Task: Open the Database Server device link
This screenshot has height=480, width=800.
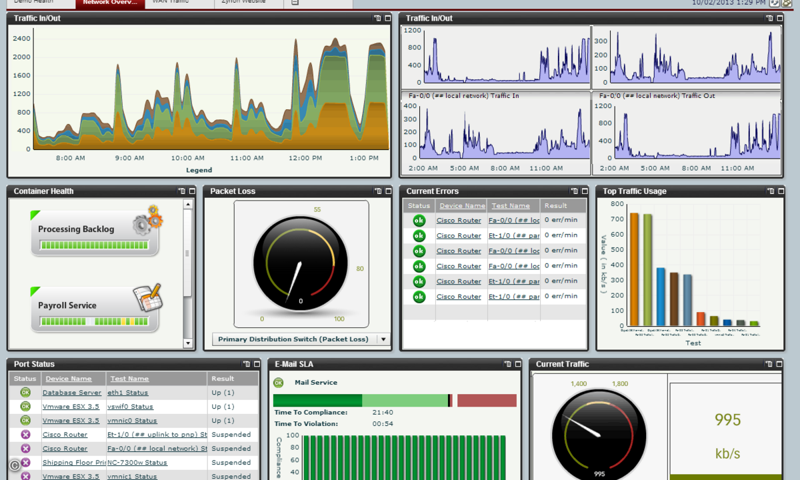Action: coord(72,393)
